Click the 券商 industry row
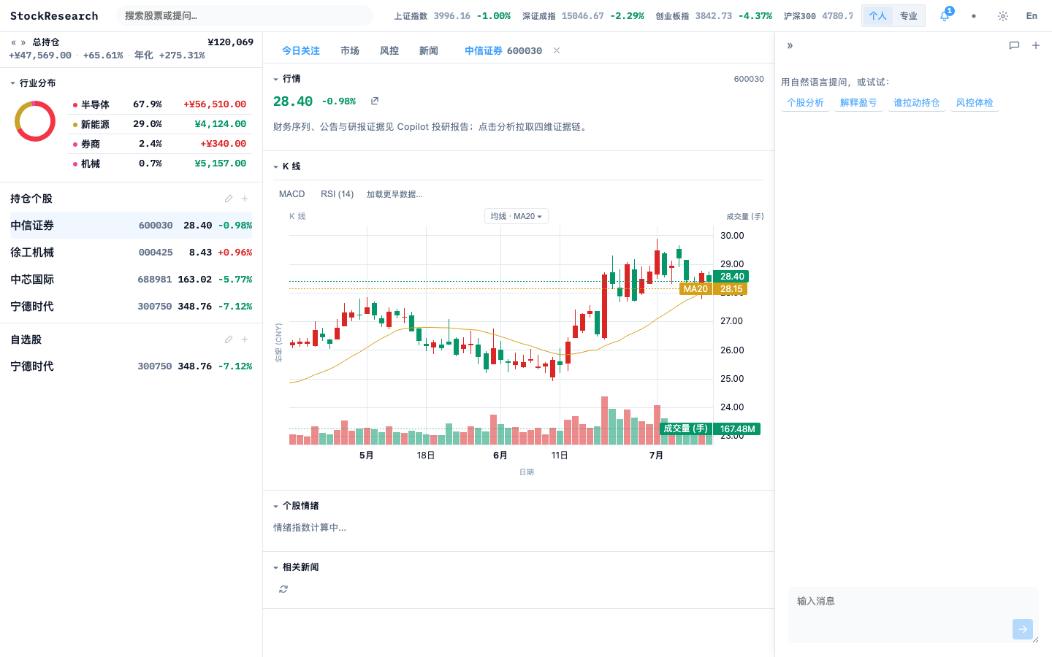This screenshot has width=1052, height=657. click(160, 144)
